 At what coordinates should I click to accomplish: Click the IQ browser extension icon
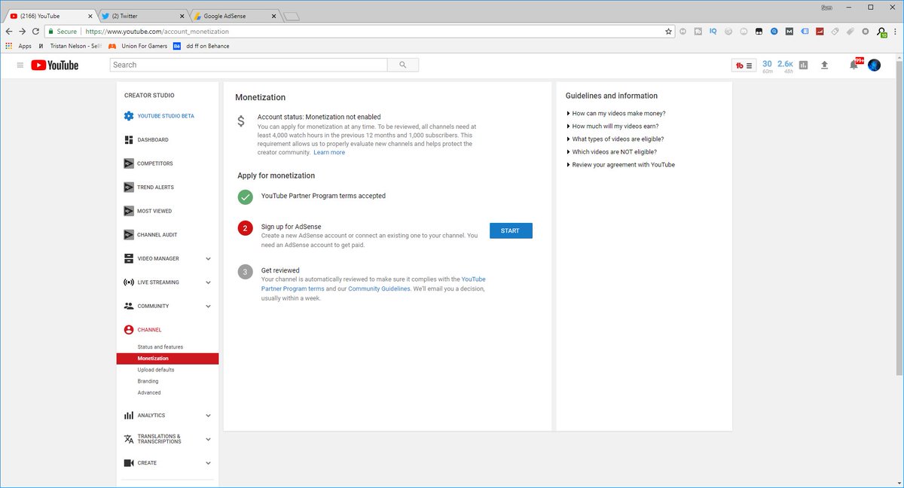[x=713, y=32]
